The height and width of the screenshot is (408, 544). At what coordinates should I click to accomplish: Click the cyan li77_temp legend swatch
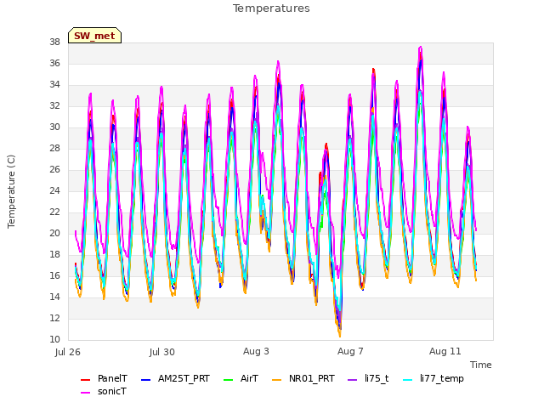408,380
